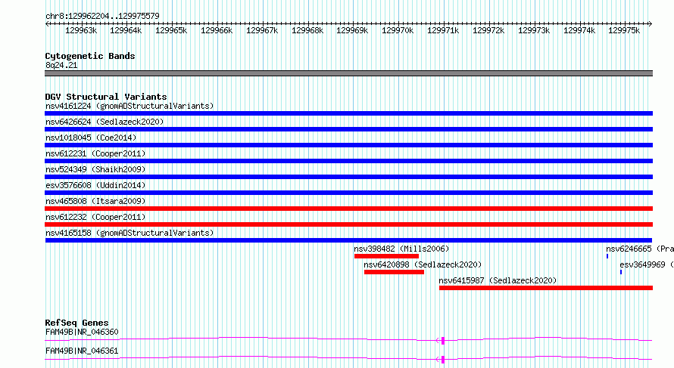Open gene FAM49B|NR_046360 label
Image resolution: width=674 pixels, height=368 pixels.
coord(82,332)
